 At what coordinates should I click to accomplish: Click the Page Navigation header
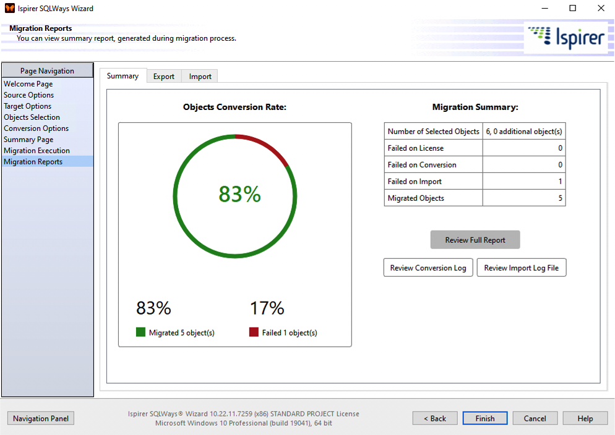(x=48, y=71)
